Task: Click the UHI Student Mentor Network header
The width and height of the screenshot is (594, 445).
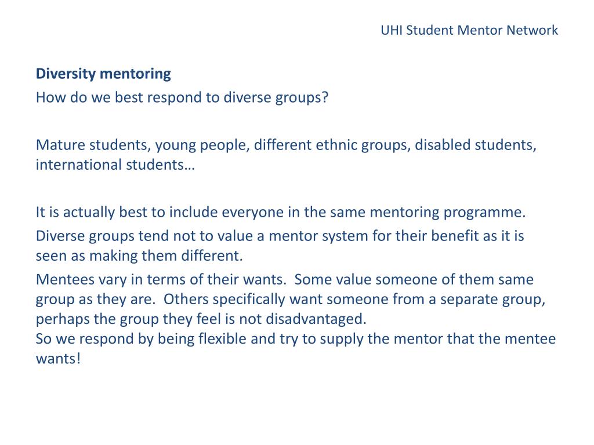Action: click(x=469, y=30)
